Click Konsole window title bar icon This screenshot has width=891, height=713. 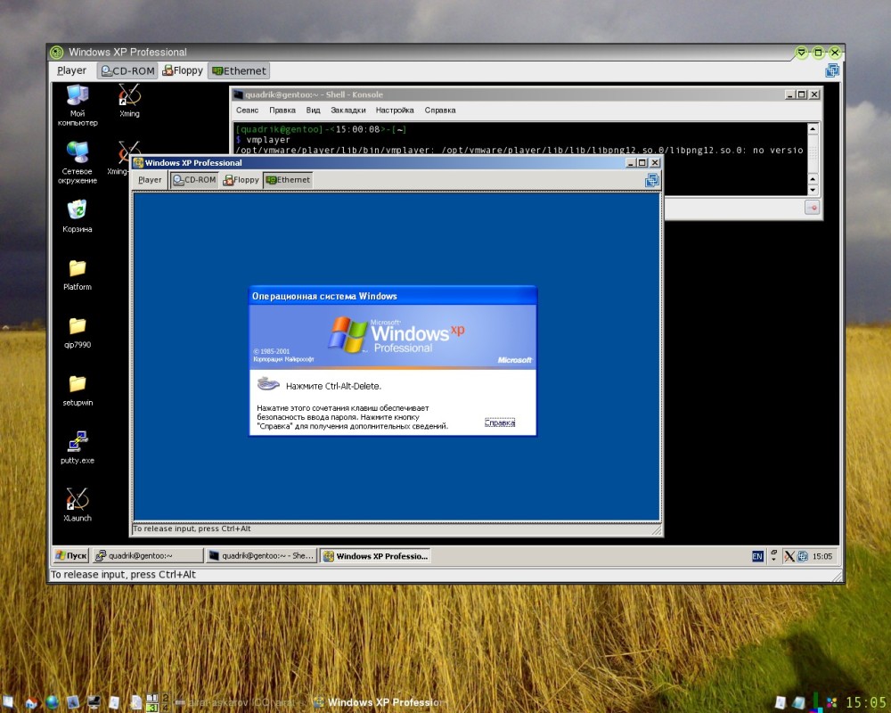tap(239, 94)
